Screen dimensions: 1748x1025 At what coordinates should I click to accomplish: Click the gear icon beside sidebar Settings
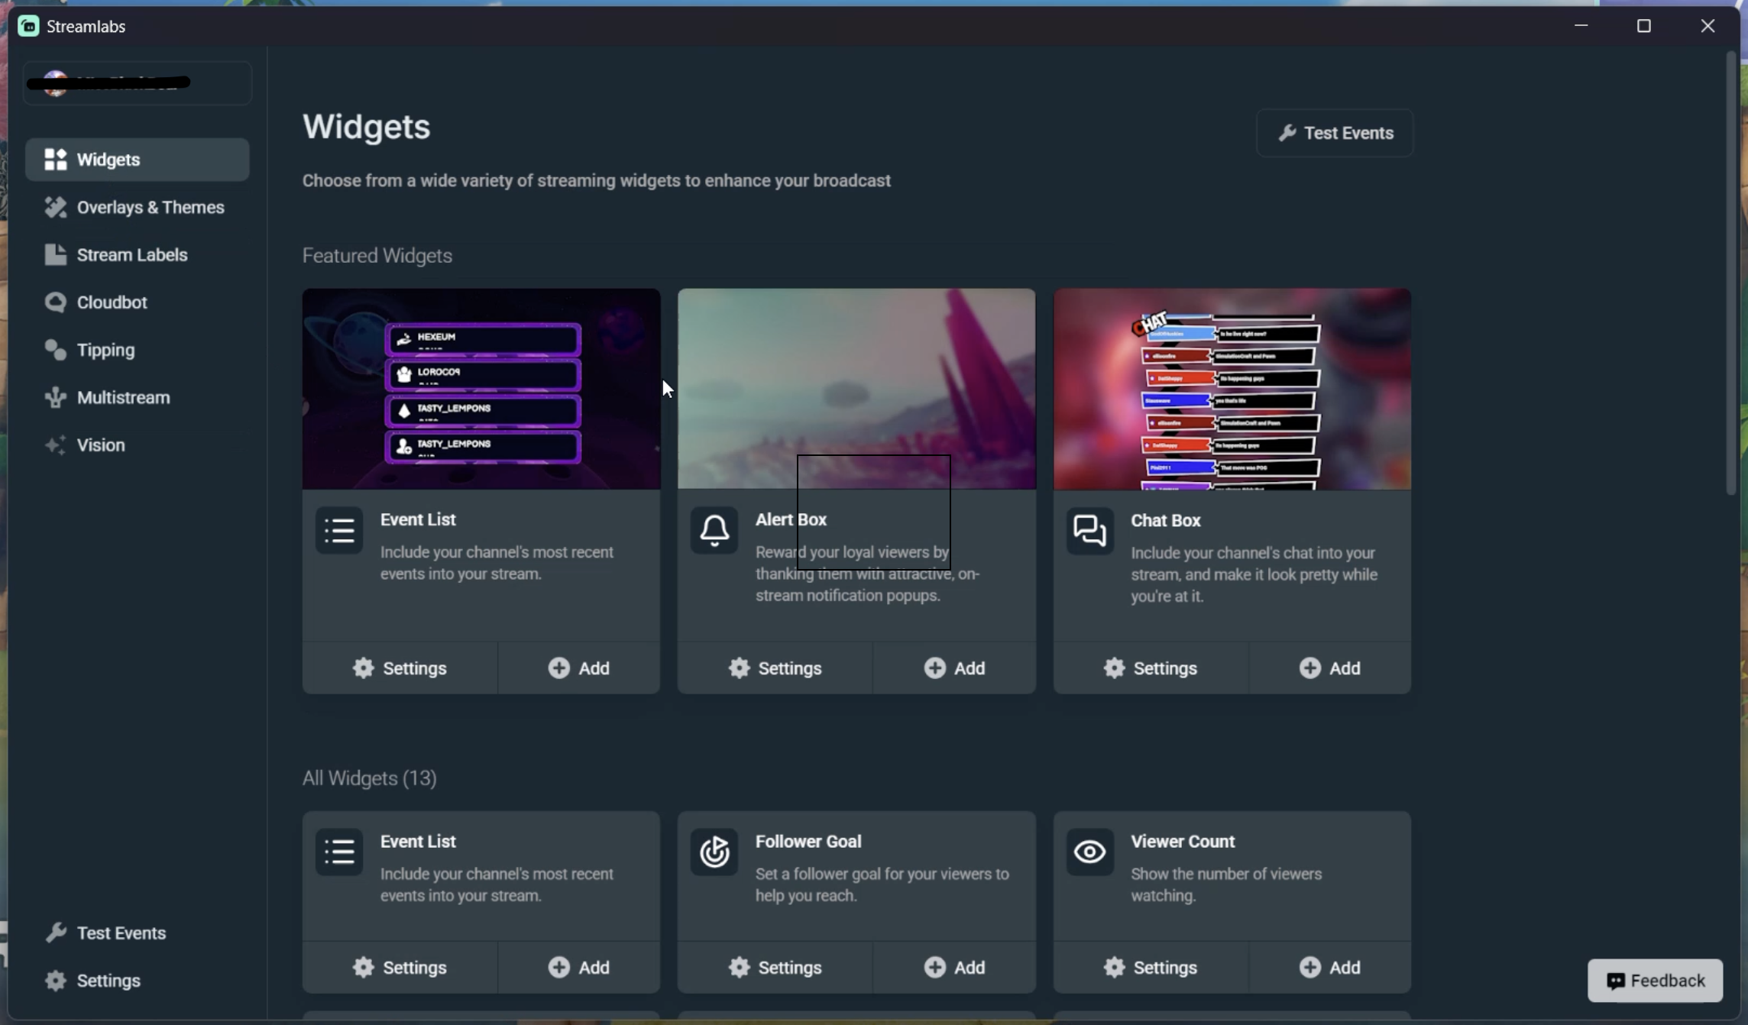coord(55,980)
